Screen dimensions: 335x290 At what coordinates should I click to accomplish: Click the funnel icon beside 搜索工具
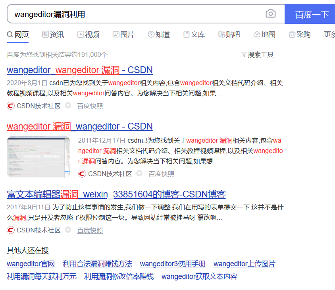[x=244, y=54]
